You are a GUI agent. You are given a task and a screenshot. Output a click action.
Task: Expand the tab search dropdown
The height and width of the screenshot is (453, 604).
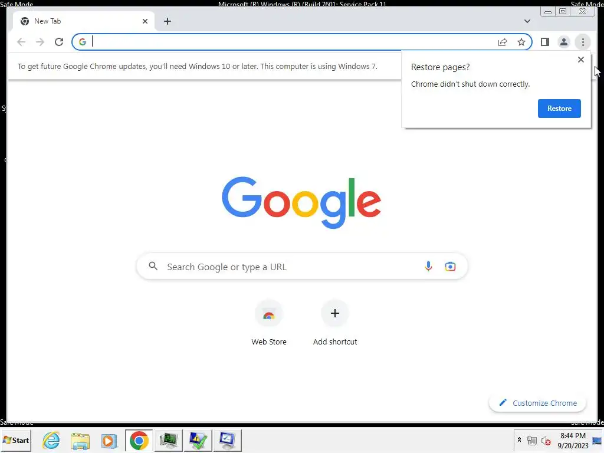(x=527, y=21)
